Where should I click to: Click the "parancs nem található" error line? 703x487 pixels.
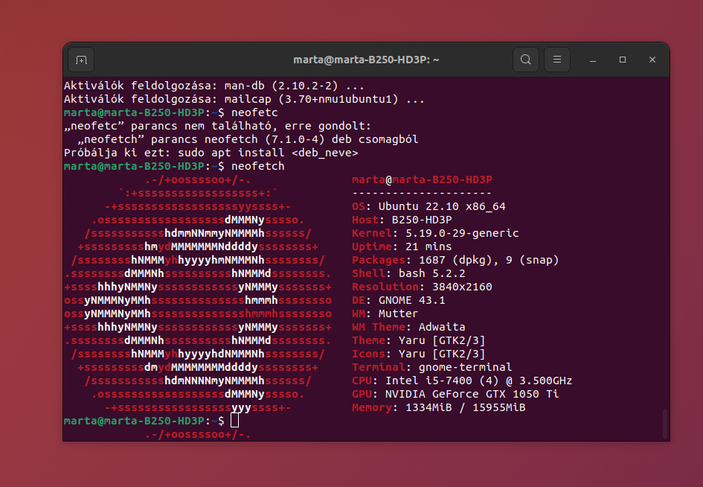(217, 126)
